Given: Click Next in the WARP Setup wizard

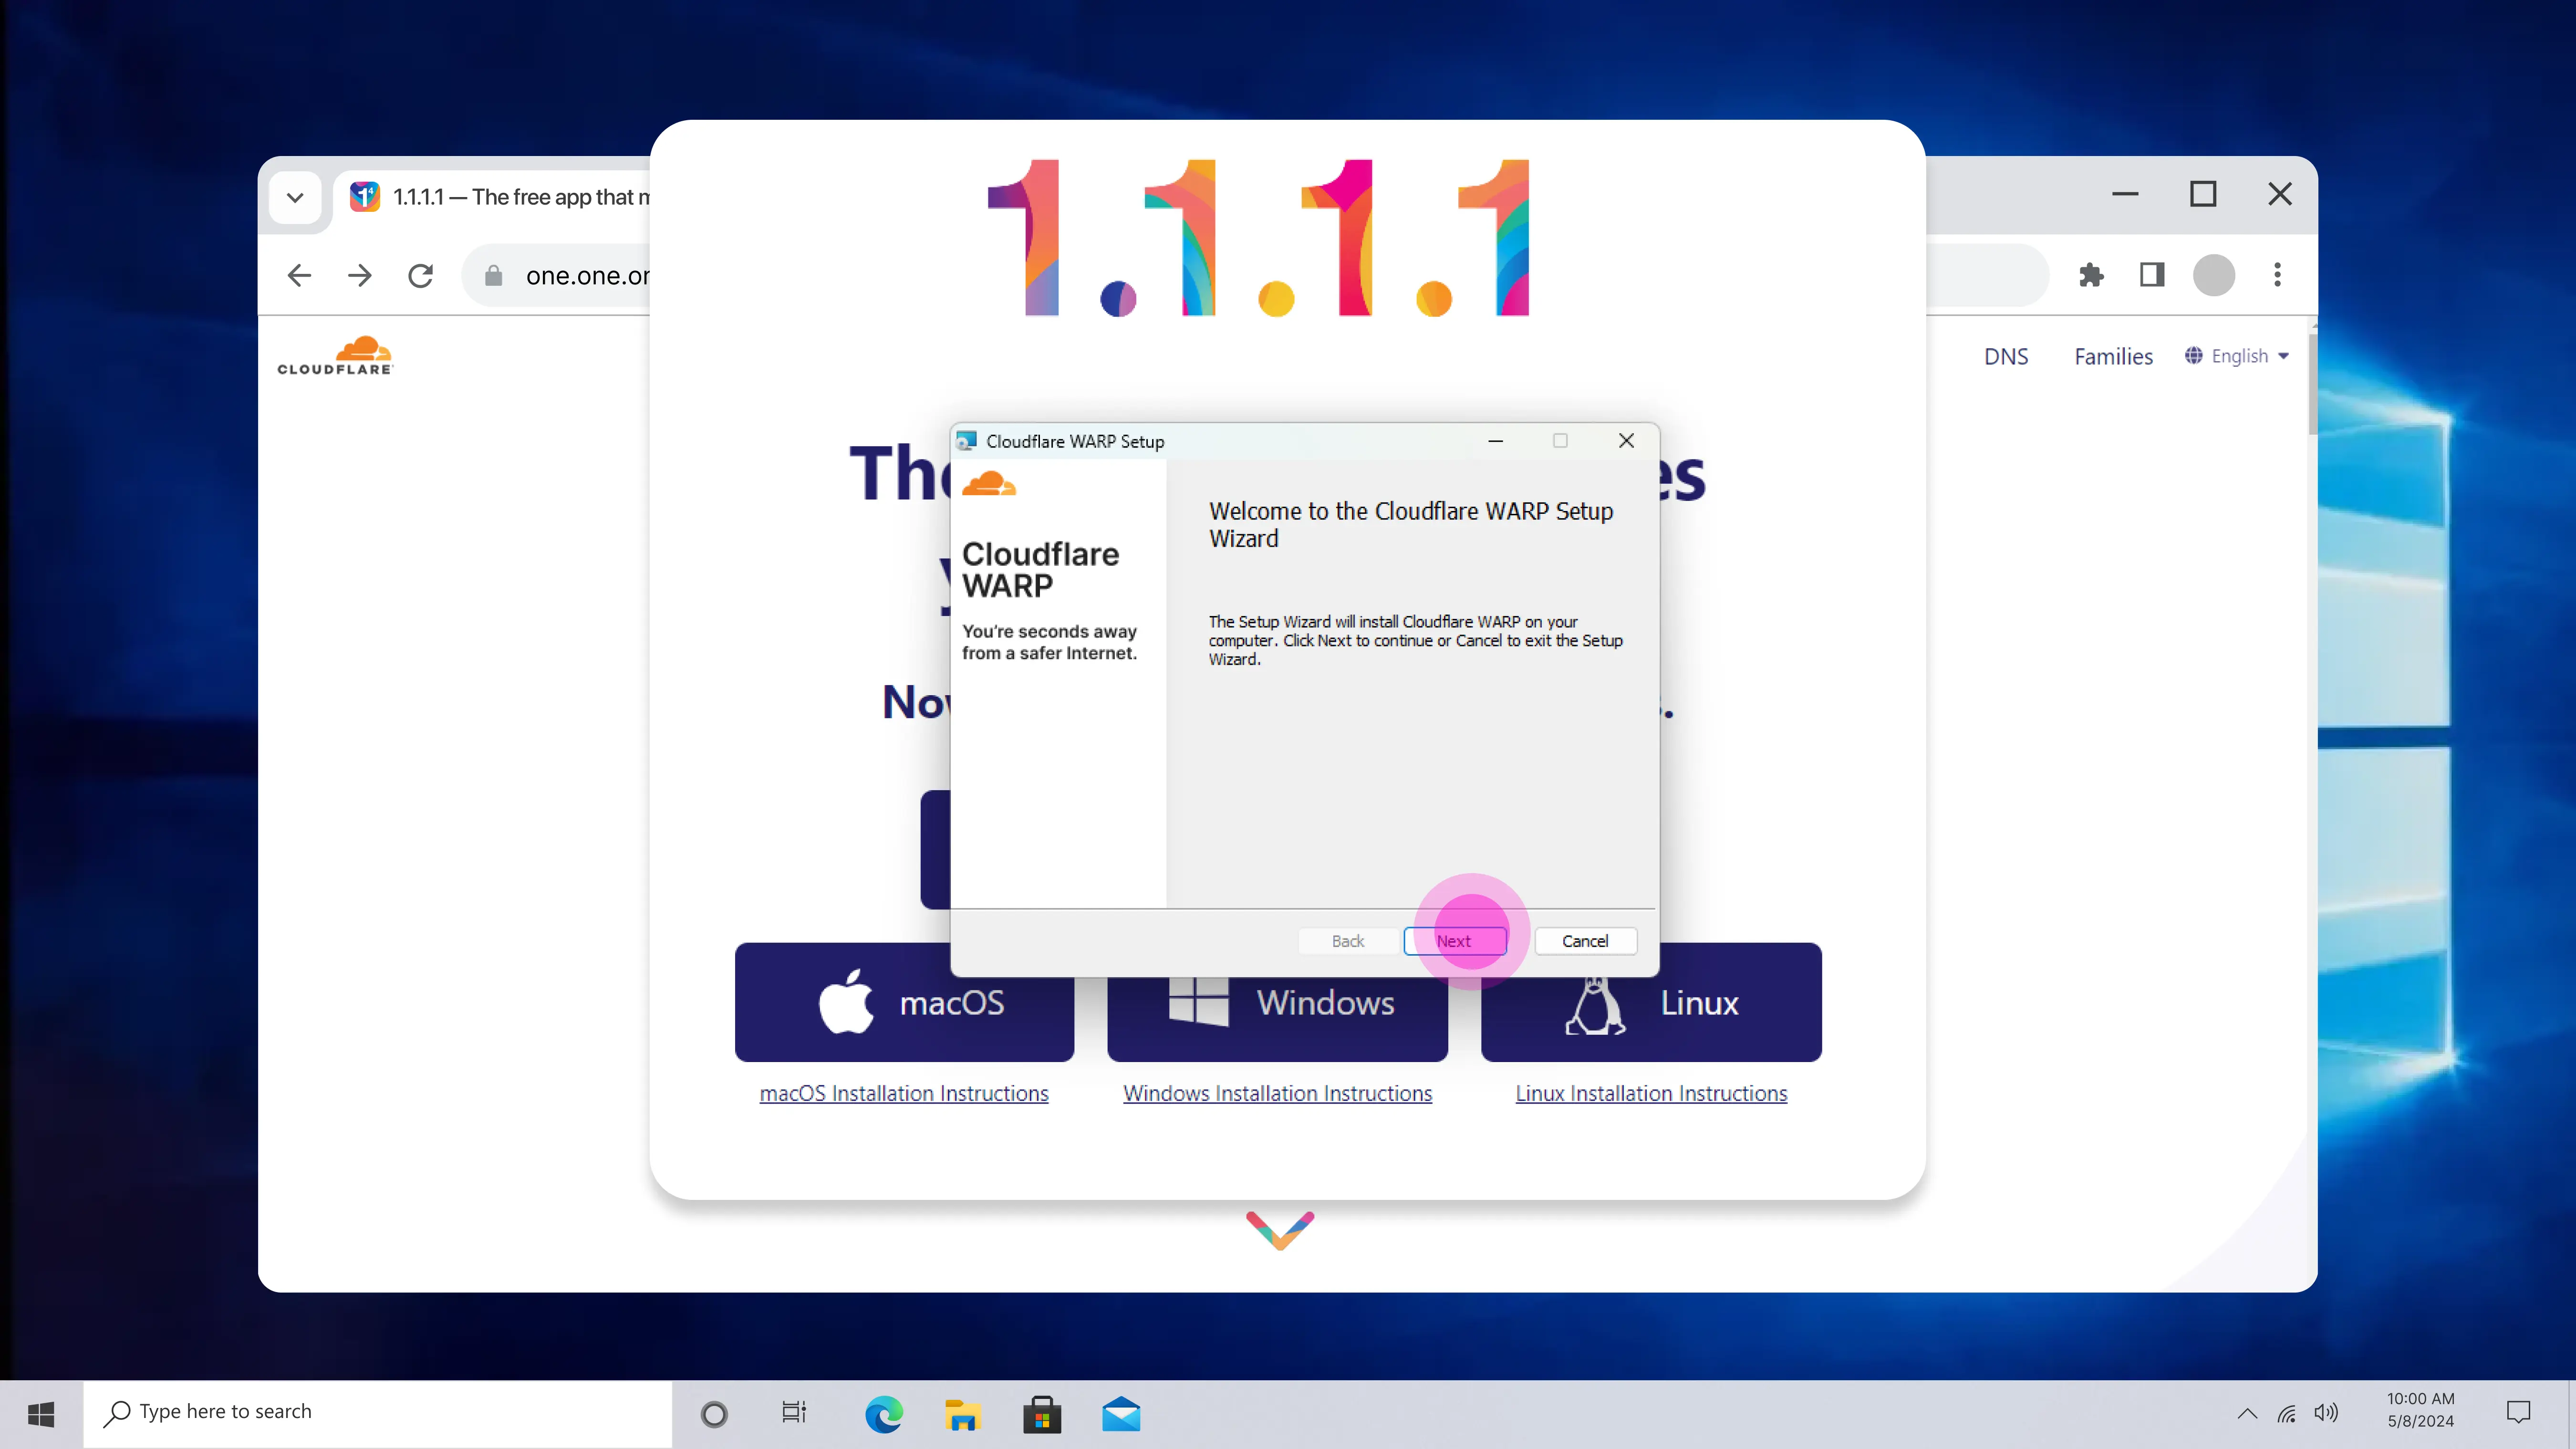Looking at the screenshot, I should (1455, 941).
